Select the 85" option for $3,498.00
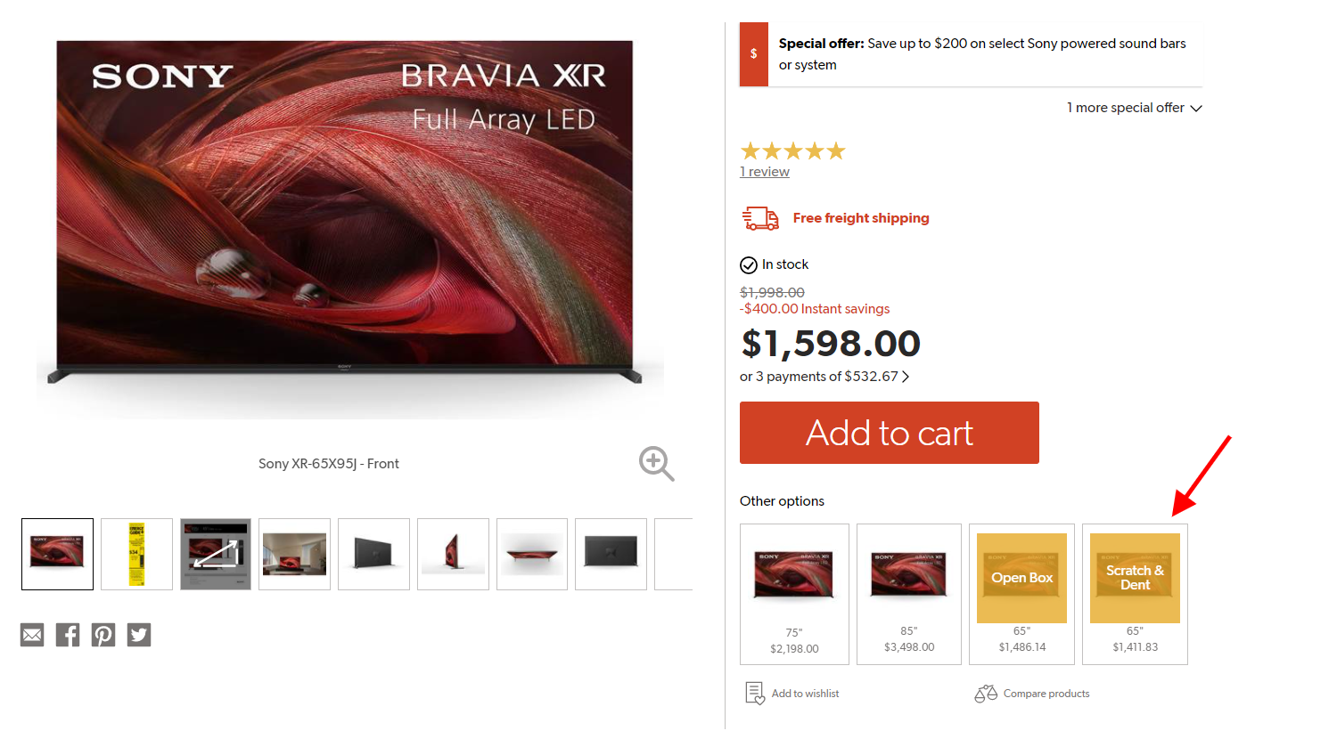1337x739 pixels. coord(909,594)
